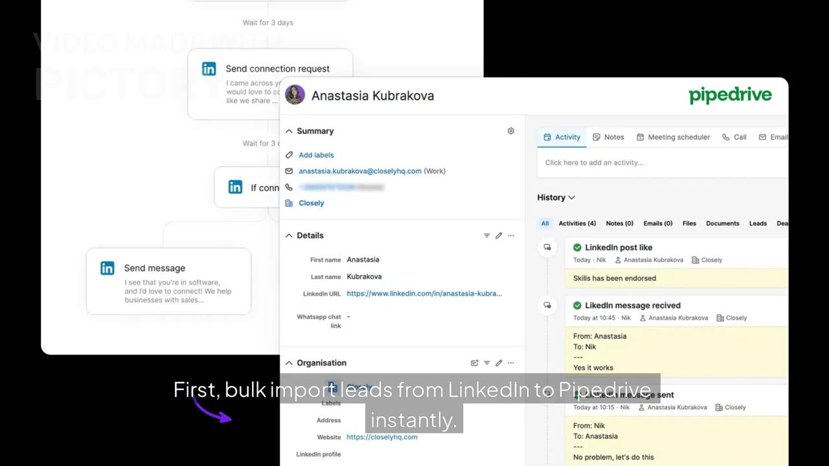Collapse the Summary section
The width and height of the screenshot is (829, 466).
click(x=289, y=131)
